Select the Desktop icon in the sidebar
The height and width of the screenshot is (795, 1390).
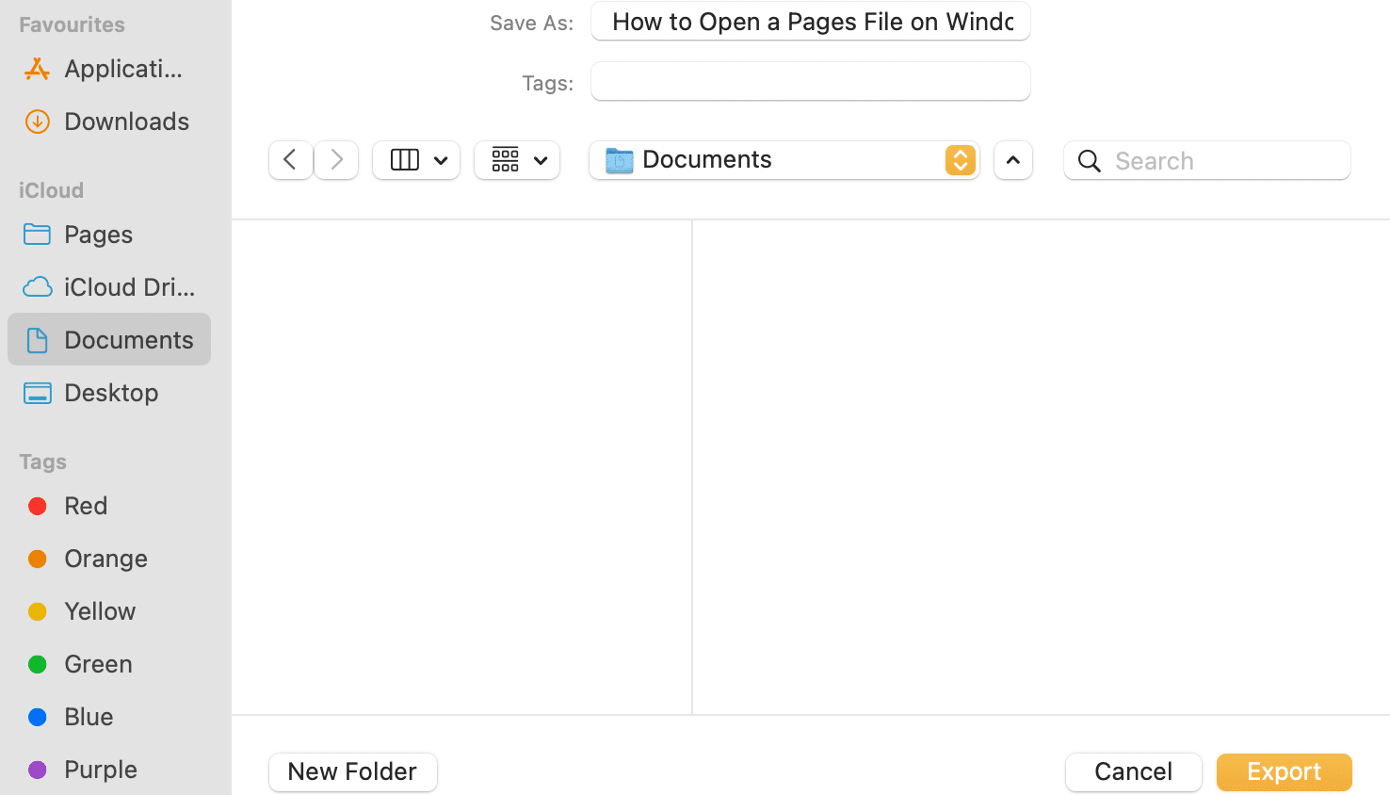pos(38,393)
